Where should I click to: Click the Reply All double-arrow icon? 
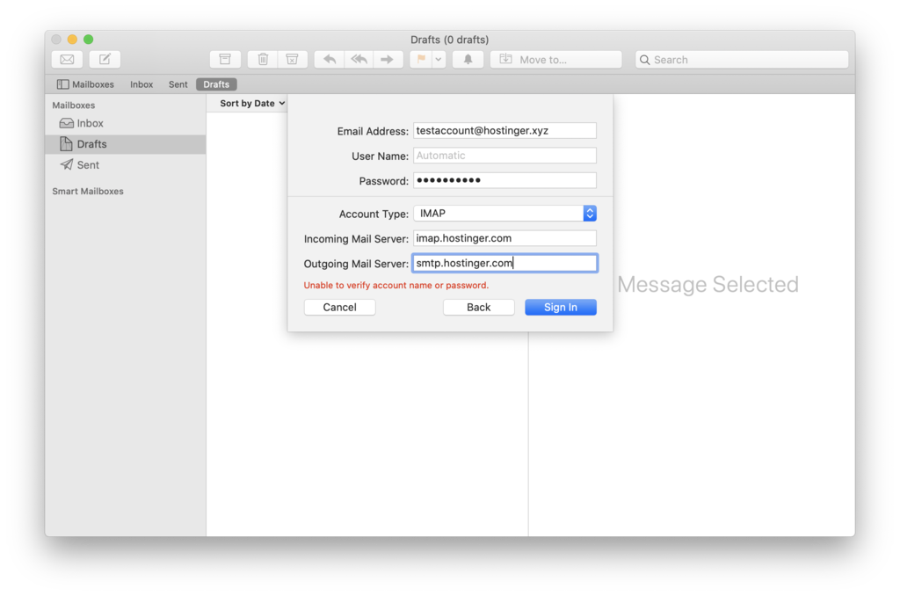coord(359,59)
